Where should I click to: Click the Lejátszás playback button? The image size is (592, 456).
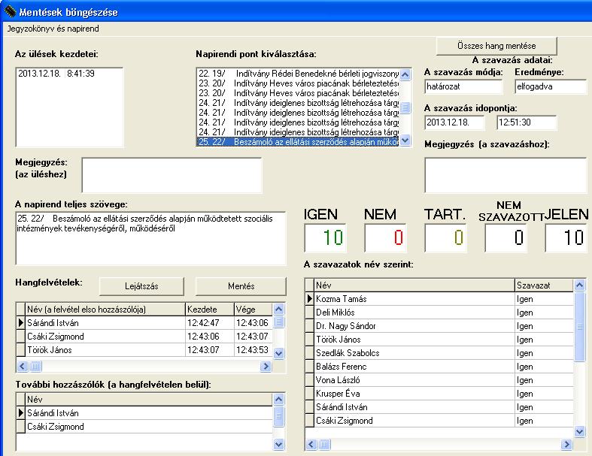pyautogui.click(x=141, y=286)
